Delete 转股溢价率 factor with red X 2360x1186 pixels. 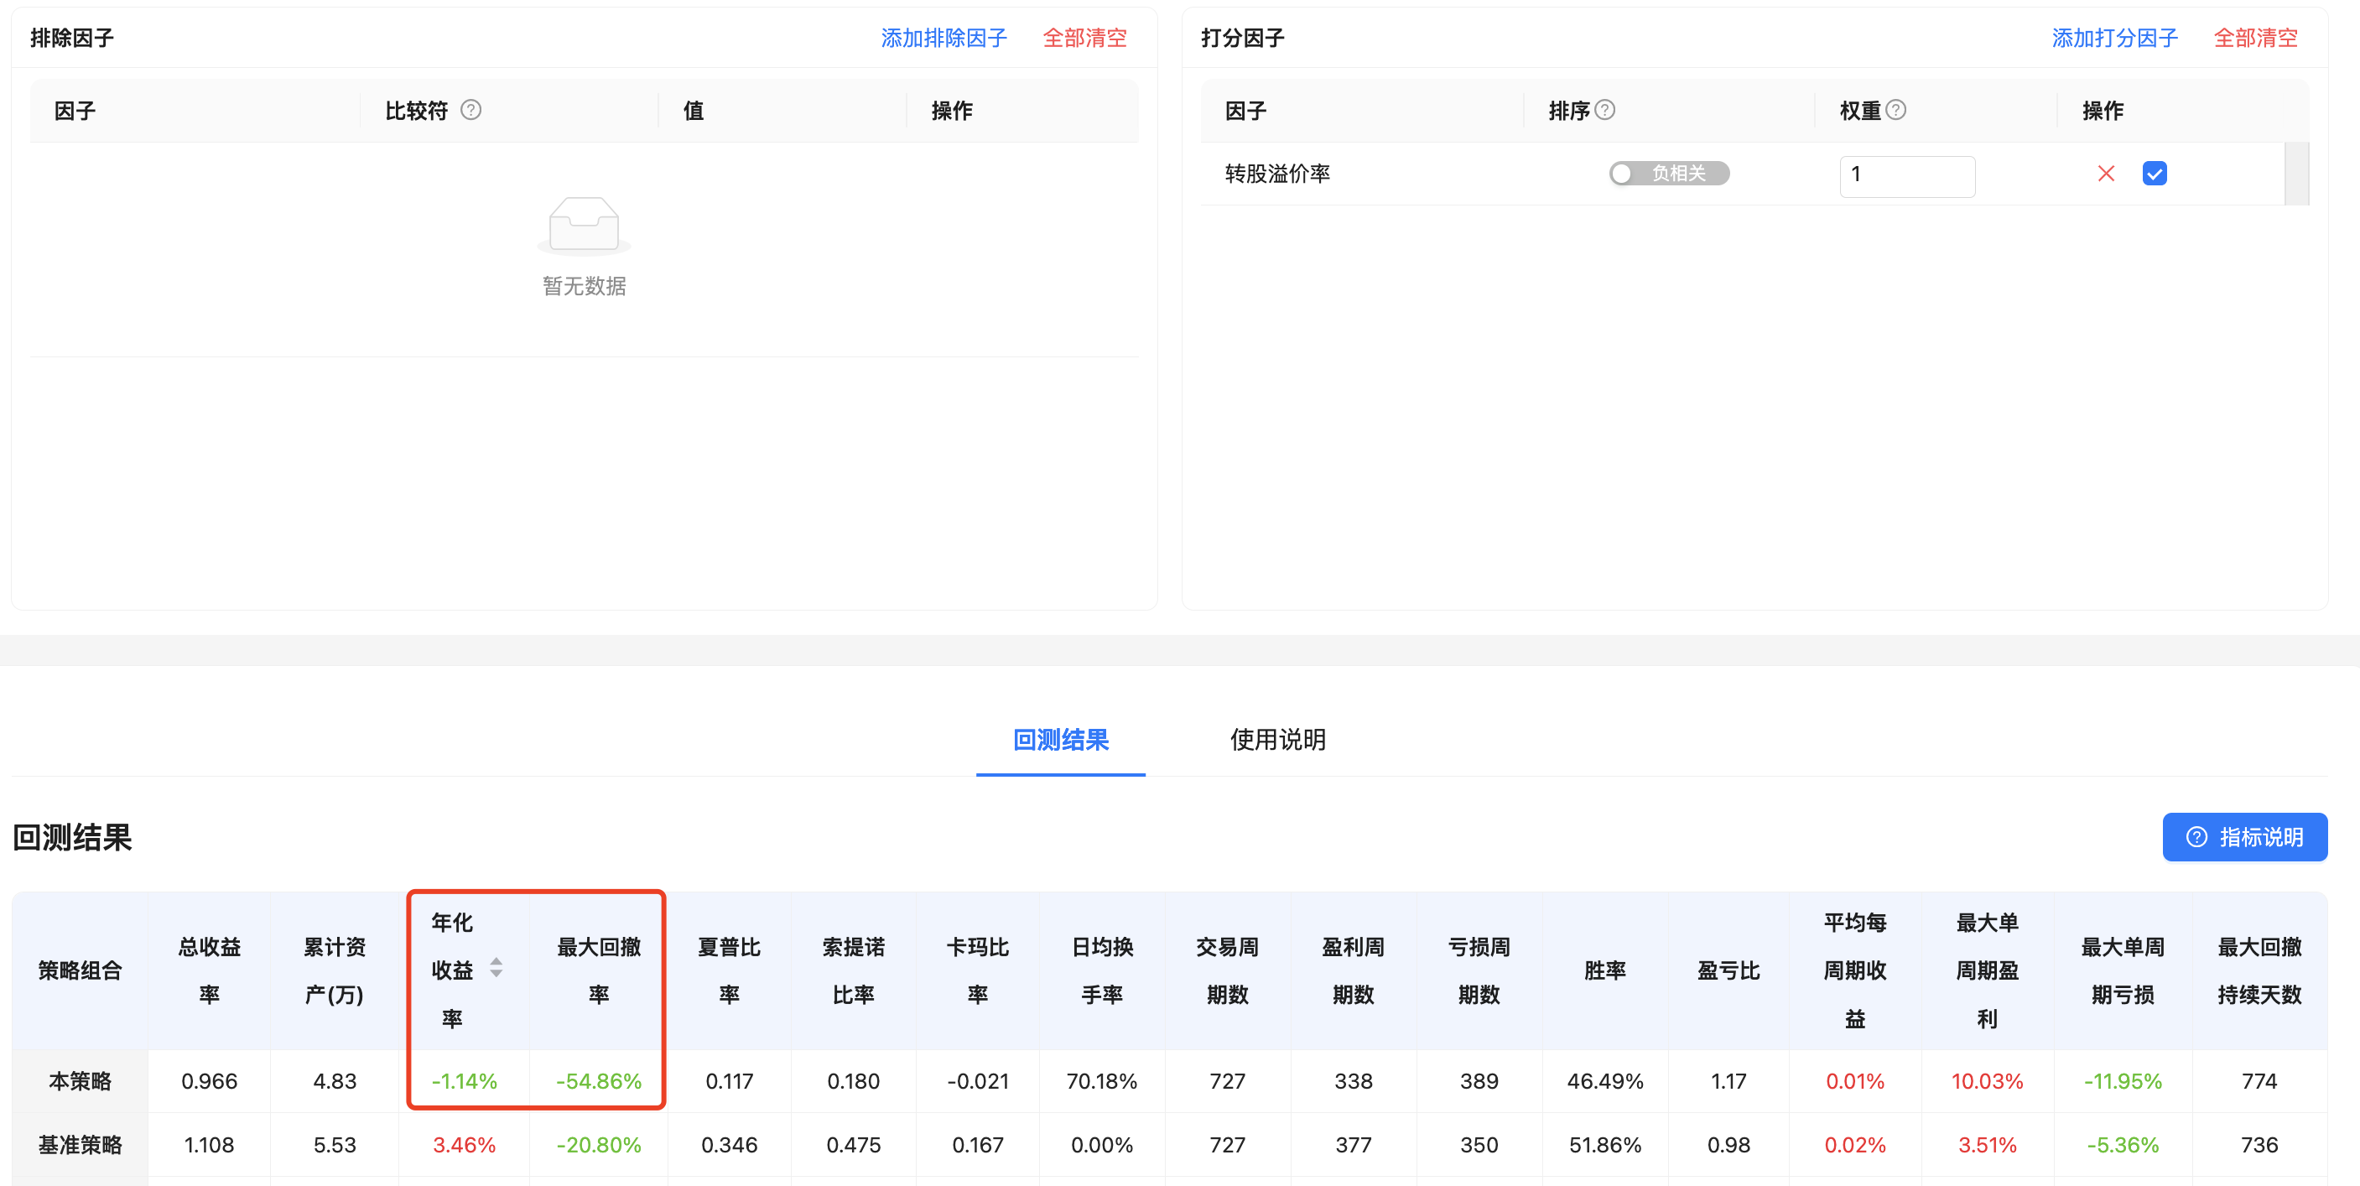(x=2105, y=174)
